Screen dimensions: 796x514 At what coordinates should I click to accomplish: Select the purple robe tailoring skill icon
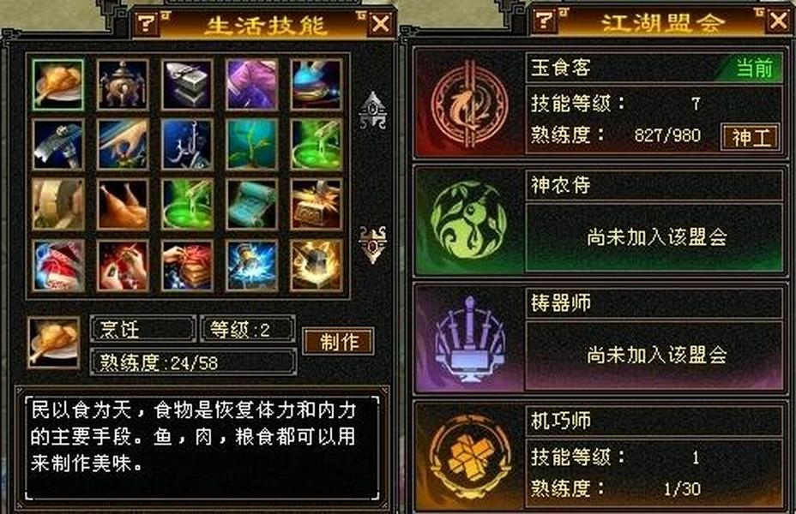pyautogui.click(x=252, y=85)
